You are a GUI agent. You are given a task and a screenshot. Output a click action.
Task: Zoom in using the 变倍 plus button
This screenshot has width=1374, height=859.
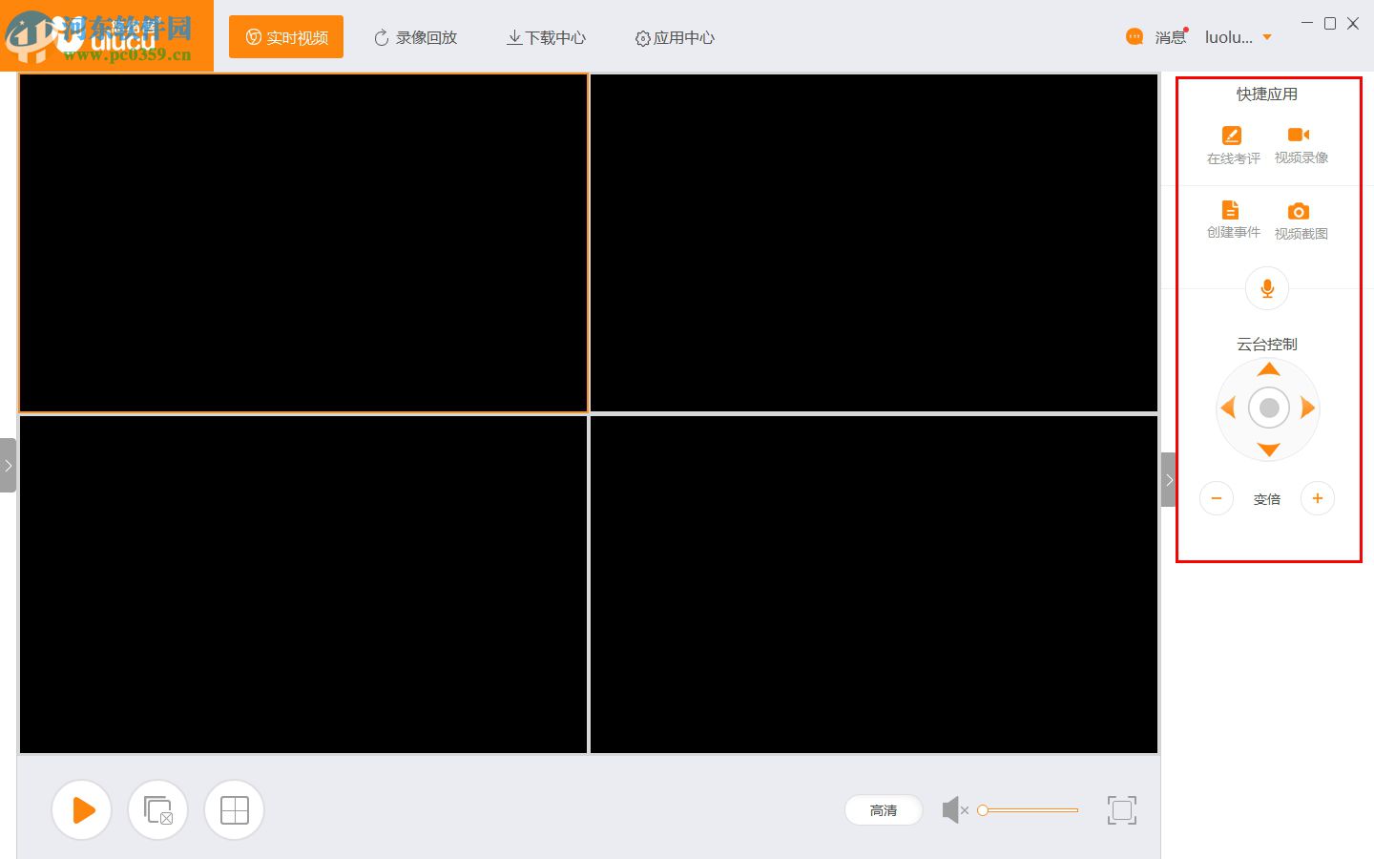pyautogui.click(x=1318, y=497)
